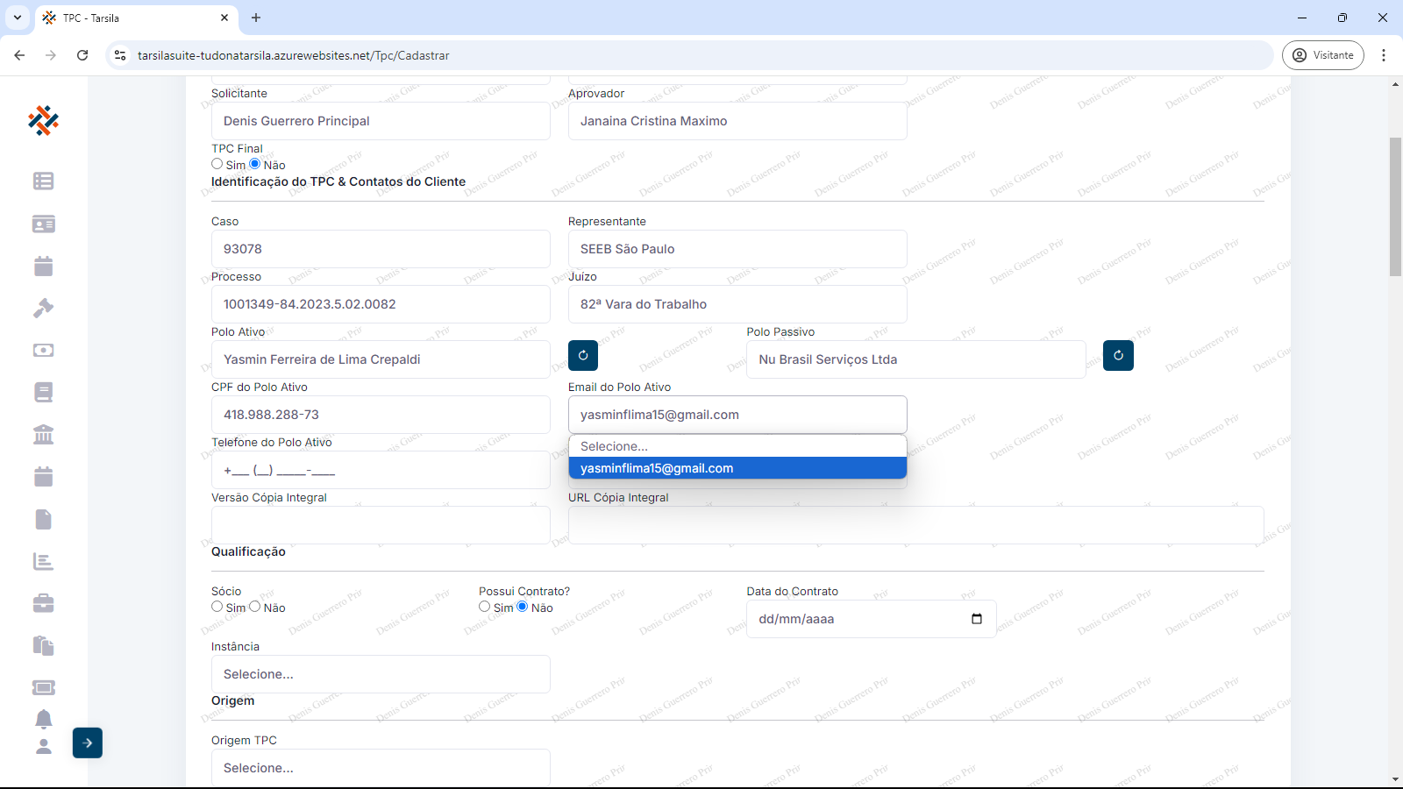Select Sim for TPC Final
This screenshot has height=789, width=1403.
(217, 164)
